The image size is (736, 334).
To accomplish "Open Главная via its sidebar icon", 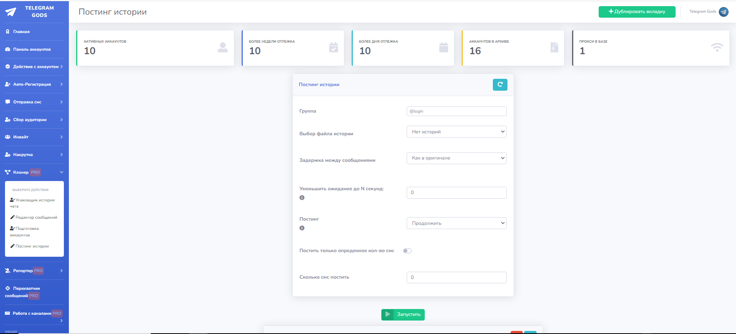I will click(x=8, y=32).
